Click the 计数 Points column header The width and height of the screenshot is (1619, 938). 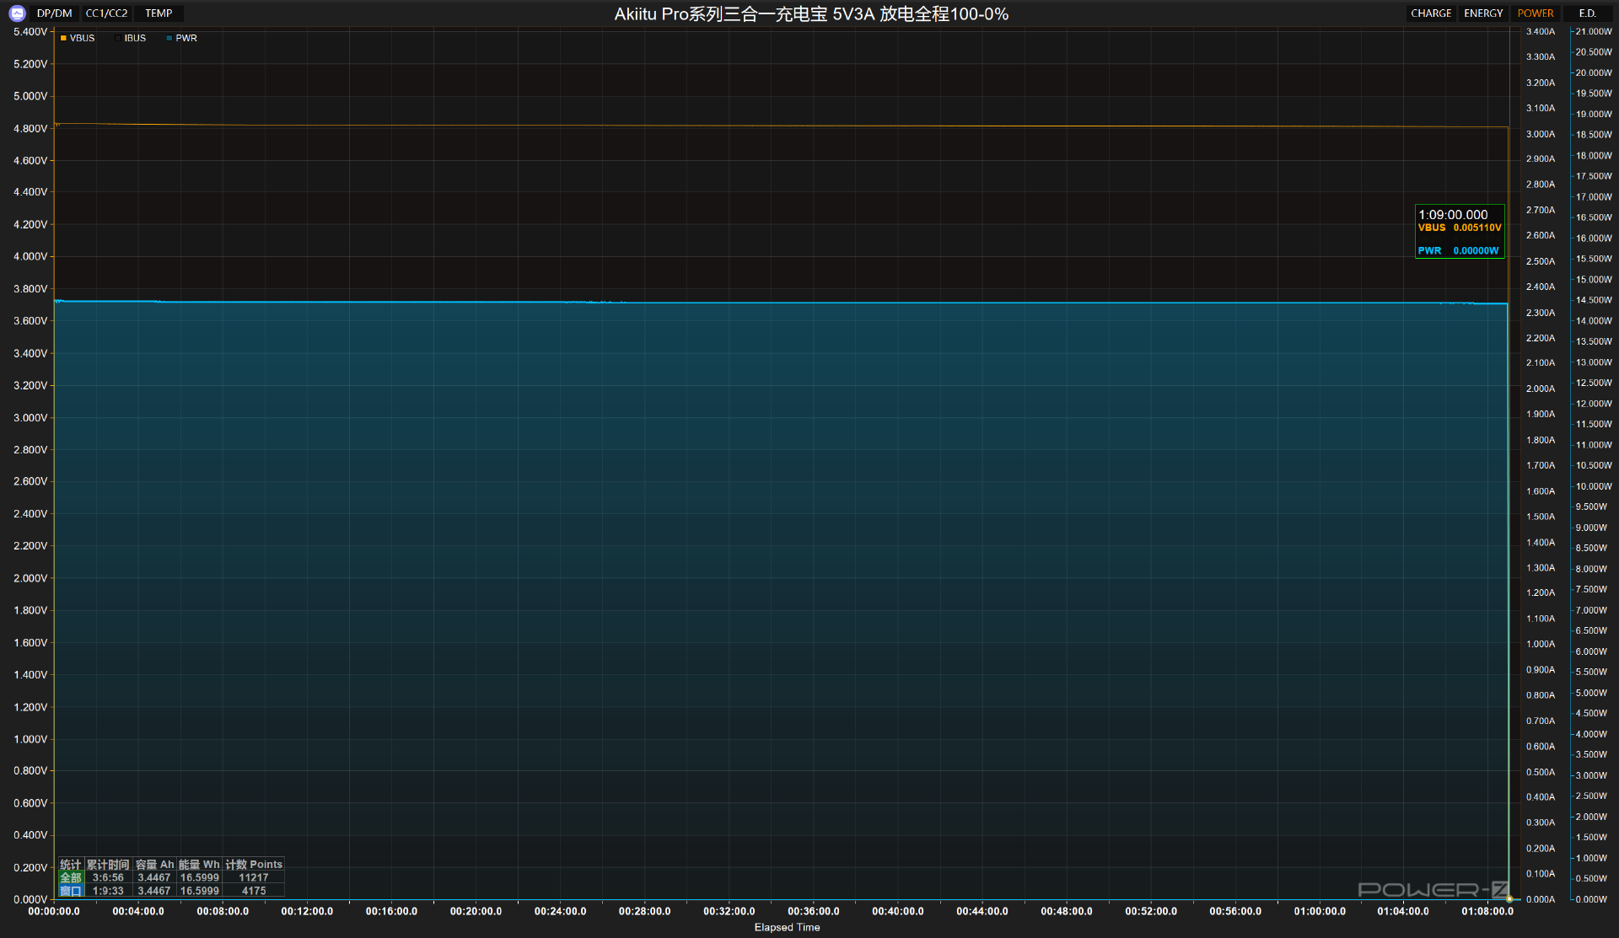(x=254, y=865)
